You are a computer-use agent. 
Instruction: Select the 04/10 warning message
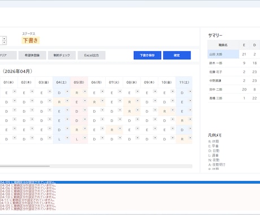28,197
